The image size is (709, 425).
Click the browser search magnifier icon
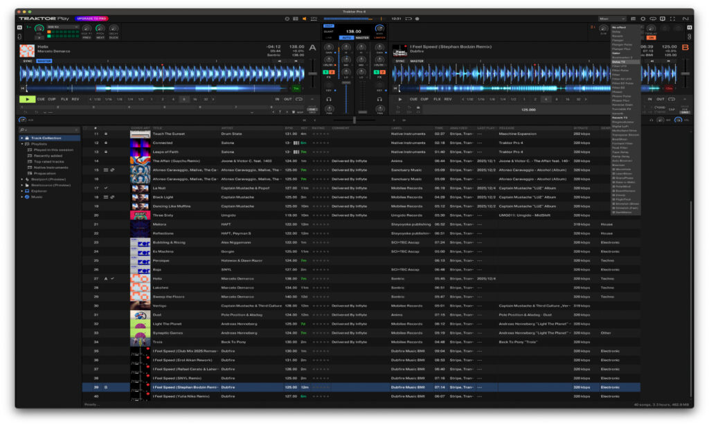click(22, 129)
